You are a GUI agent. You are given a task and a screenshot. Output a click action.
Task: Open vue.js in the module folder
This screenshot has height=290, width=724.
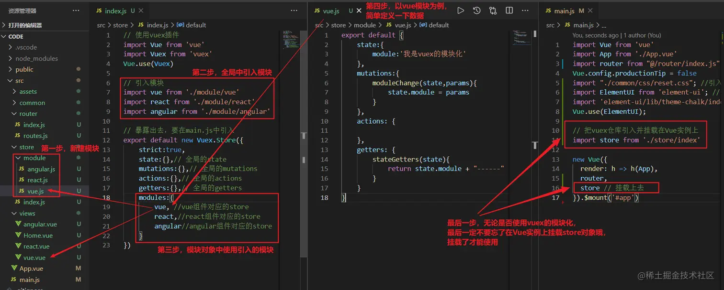click(45, 191)
